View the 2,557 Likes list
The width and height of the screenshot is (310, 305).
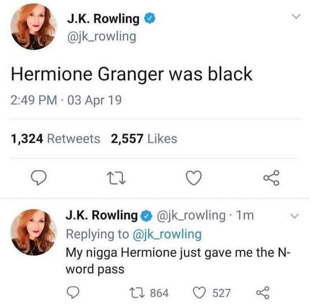(x=144, y=139)
